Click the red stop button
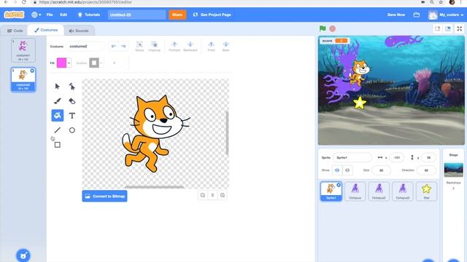Viewport: 467px width, 262px height. tap(333, 28)
